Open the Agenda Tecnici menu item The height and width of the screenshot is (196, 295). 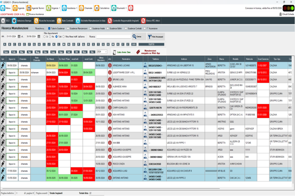tap(36, 8)
